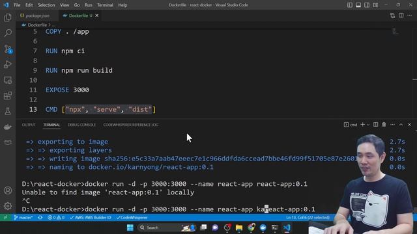Open File Explorer from the taskbar
This screenshot has height=234, width=417.
point(239,227)
